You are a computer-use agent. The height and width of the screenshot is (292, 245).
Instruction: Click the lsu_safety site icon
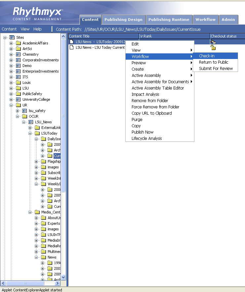pyautogui.click(x=24, y=111)
